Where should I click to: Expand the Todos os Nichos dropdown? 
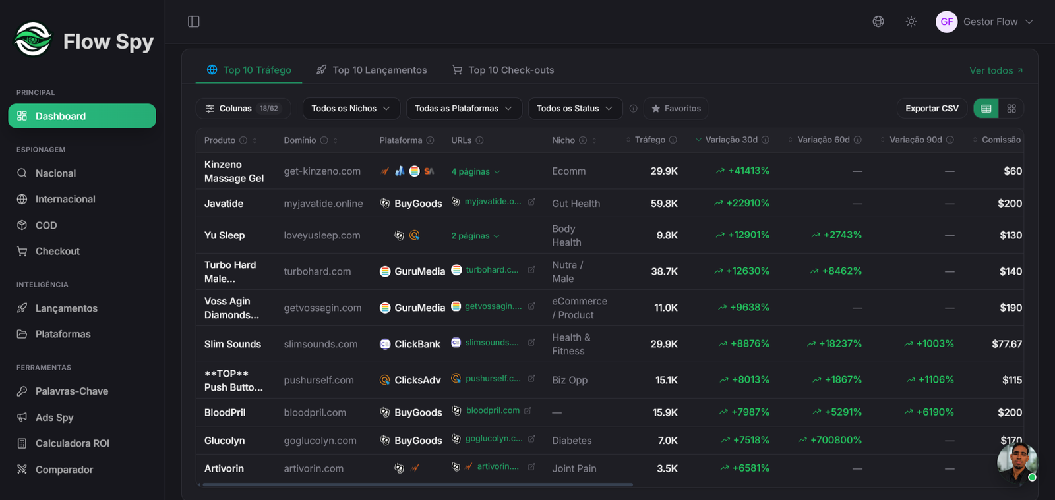pos(351,109)
